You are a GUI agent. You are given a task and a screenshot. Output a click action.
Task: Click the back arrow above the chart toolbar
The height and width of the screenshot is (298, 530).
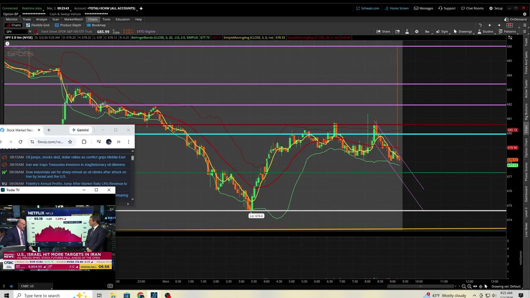coord(489,25)
